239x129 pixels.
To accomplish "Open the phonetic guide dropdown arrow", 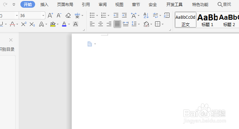I will point(83,15).
